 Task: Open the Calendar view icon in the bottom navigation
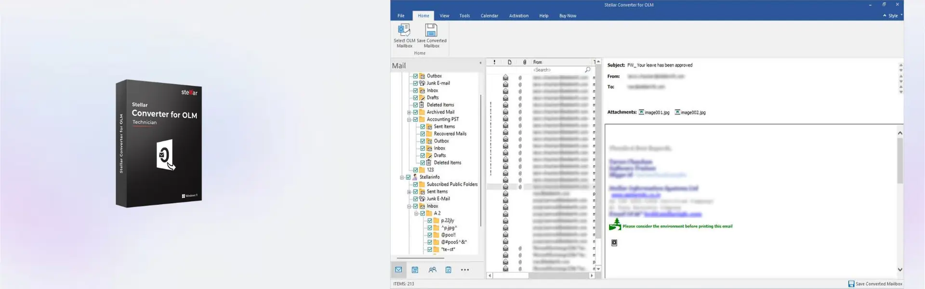pos(415,270)
